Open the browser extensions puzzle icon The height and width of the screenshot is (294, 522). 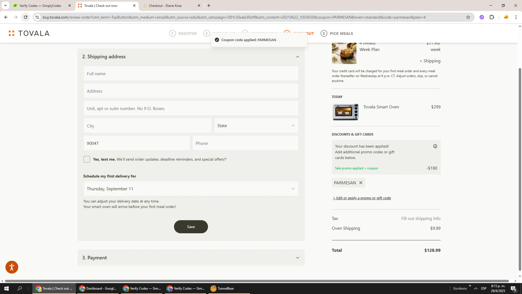[492, 17]
